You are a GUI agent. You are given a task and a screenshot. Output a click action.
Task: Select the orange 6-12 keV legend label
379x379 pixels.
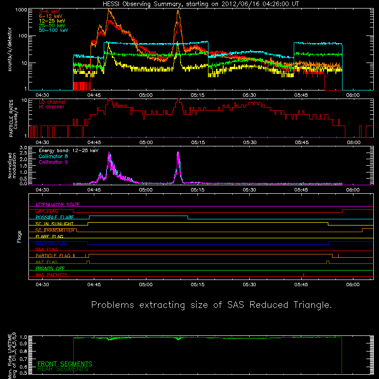51,16
